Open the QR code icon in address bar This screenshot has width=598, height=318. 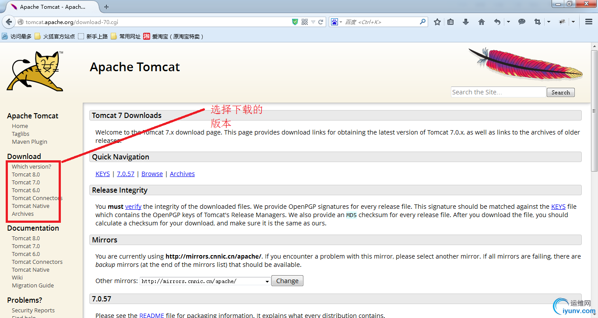(305, 22)
